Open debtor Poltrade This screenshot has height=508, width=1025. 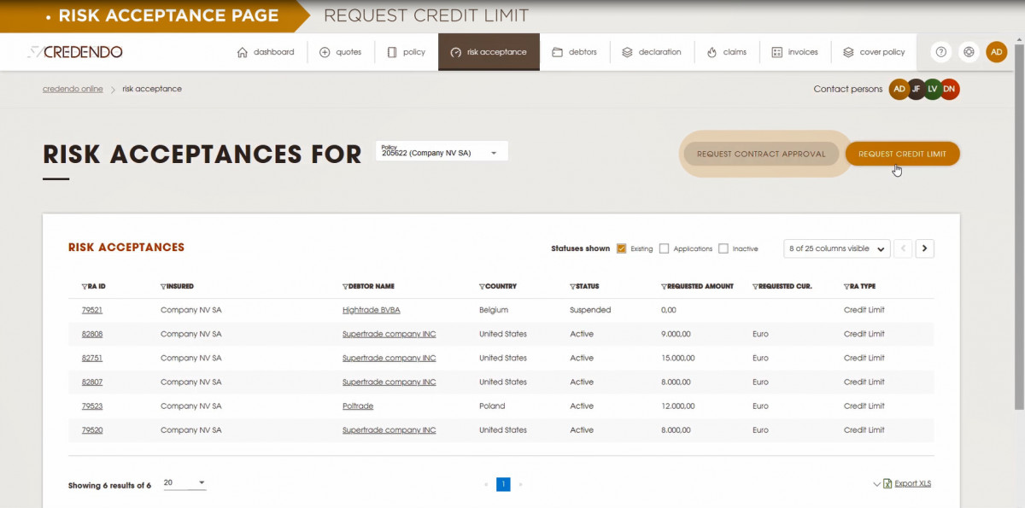click(358, 406)
